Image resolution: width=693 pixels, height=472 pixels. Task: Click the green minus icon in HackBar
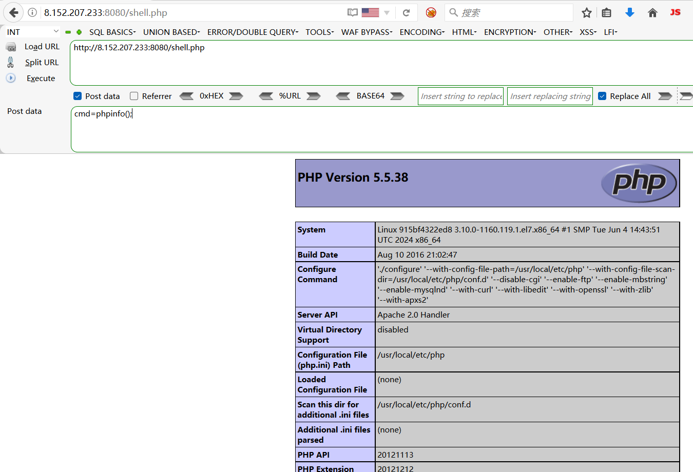[x=68, y=32]
